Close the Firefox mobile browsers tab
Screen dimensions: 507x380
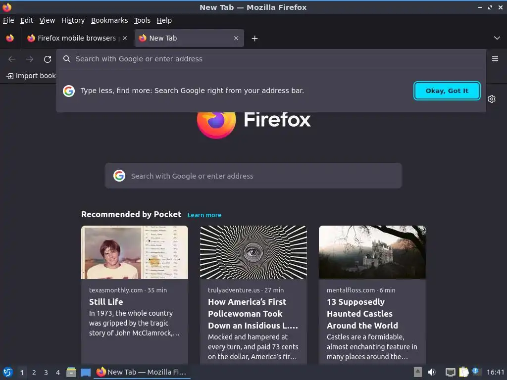click(125, 38)
